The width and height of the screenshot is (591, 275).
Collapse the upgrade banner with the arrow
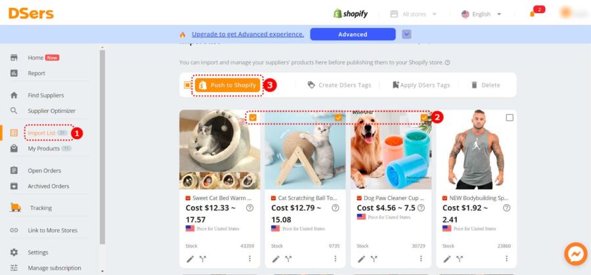406,34
